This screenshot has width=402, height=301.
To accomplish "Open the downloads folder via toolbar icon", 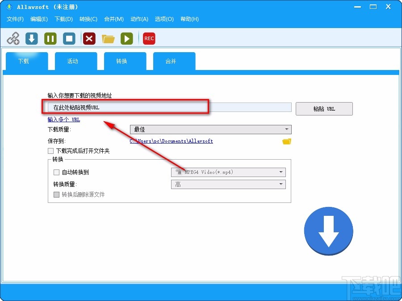I will [x=108, y=38].
